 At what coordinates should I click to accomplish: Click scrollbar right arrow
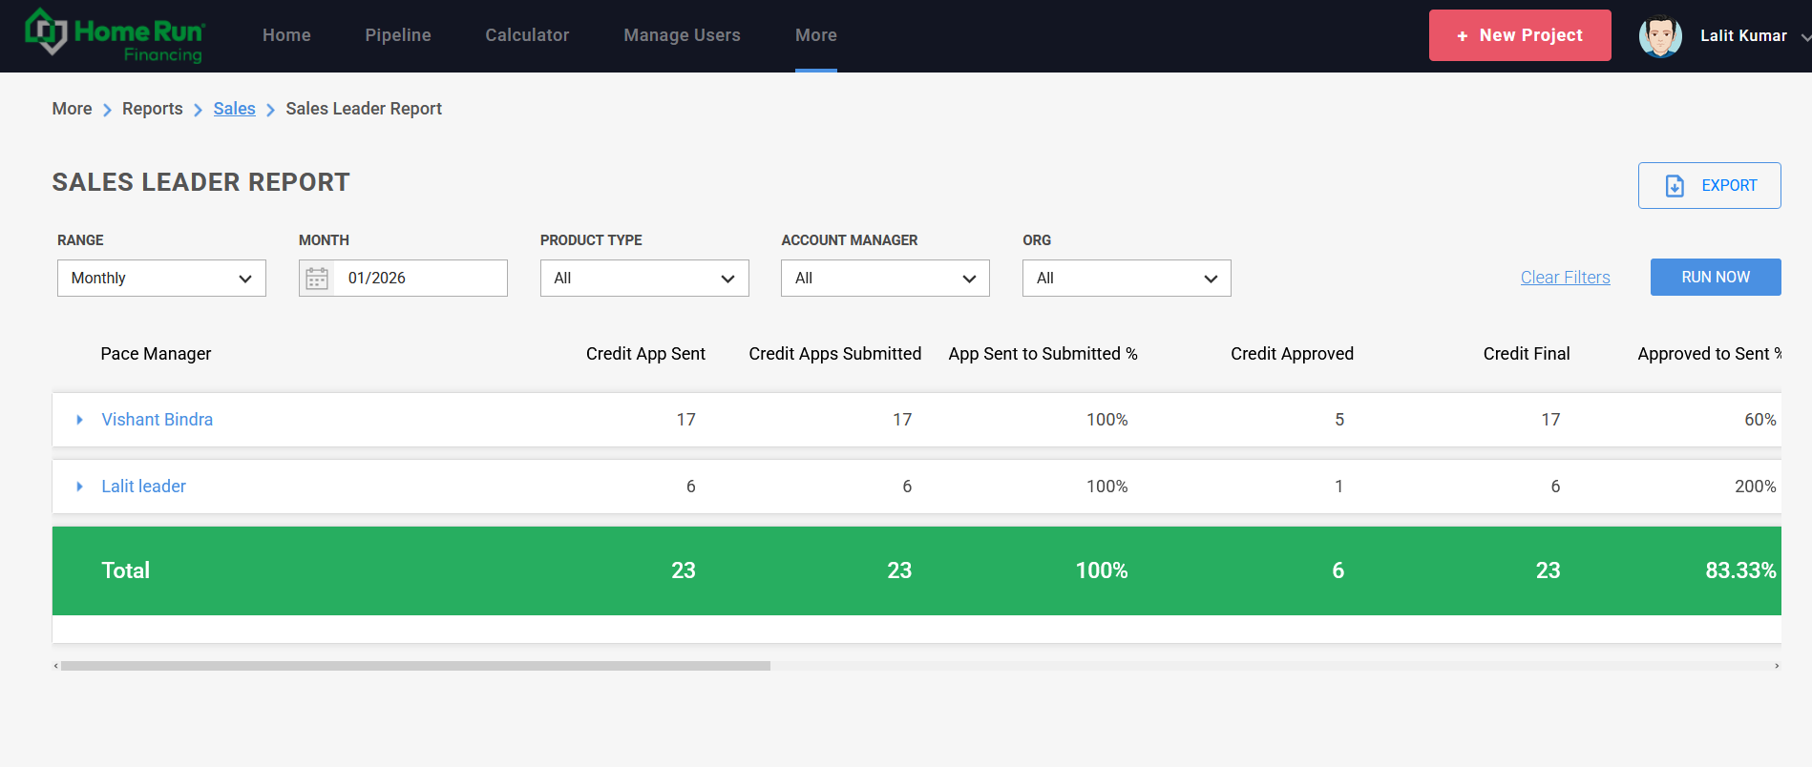point(1776,666)
